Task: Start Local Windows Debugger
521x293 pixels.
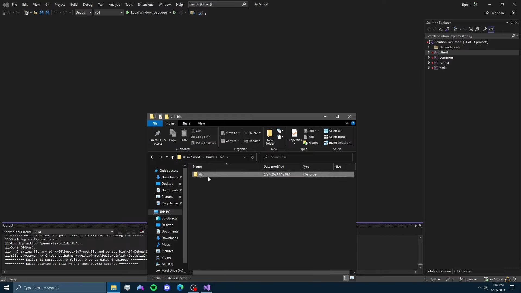Action: pos(147,12)
